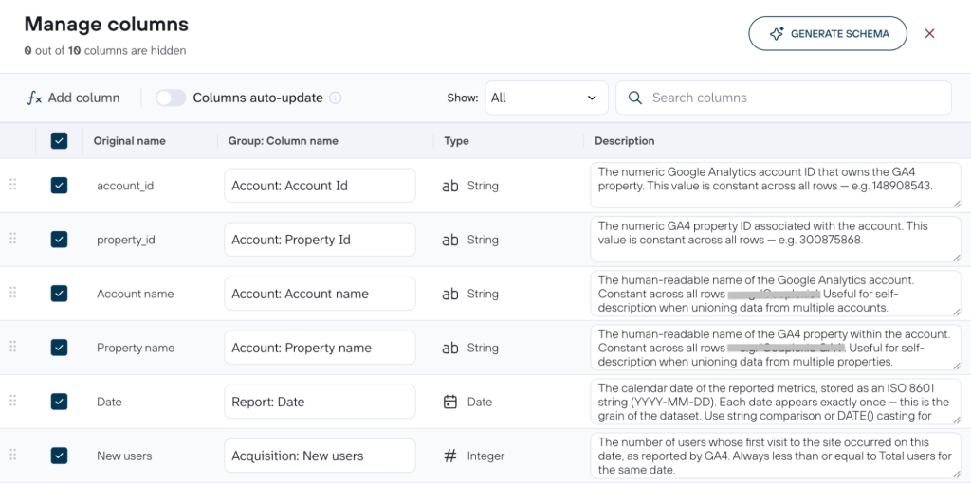Click the 'account_id' original name text
This screenshot has height=483, width=971.
point(125,186)
